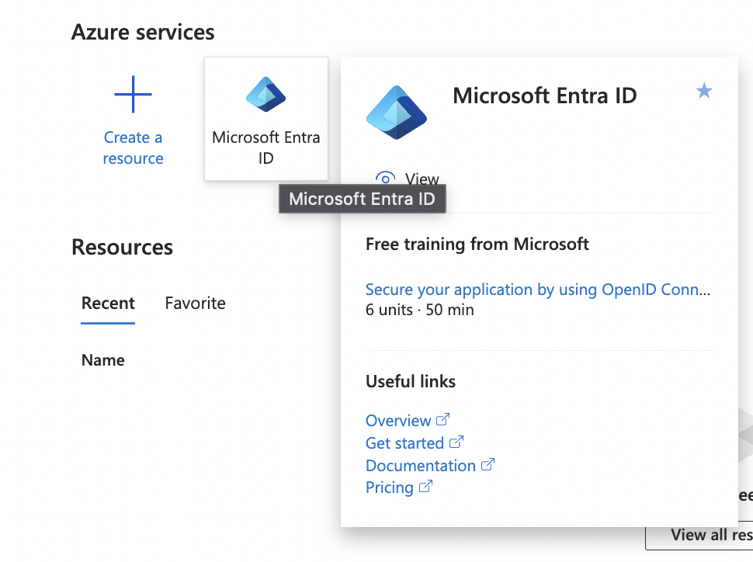Open the Overview useful link
Screen dimensions: 753x562
click(398, 420)
